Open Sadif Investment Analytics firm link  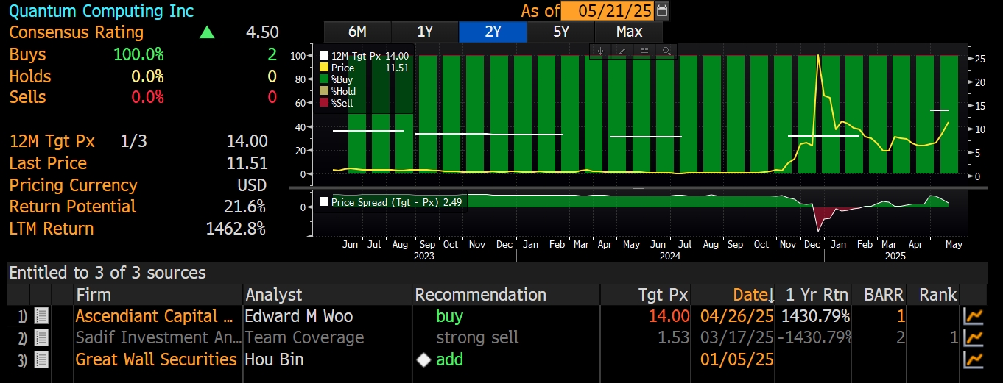158,337
